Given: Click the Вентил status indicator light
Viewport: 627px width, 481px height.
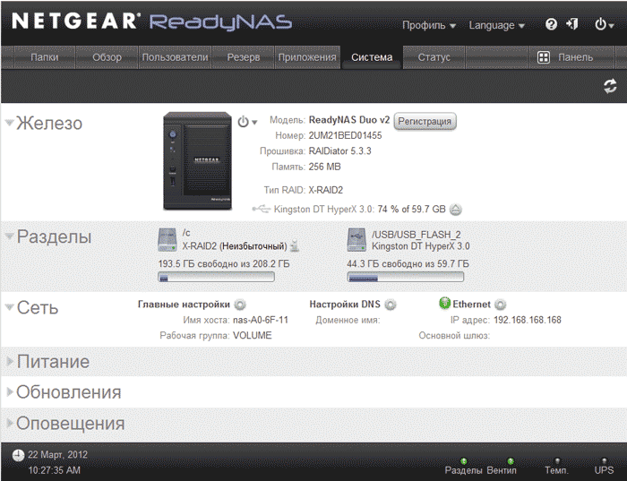Looking at the screenshot, I should click(511, 461).
